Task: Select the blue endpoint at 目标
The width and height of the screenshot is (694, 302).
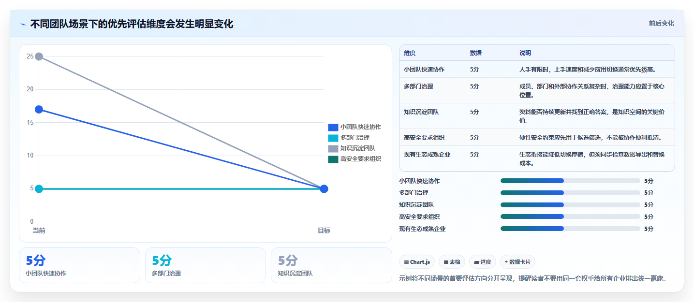Action: (324, 189)
